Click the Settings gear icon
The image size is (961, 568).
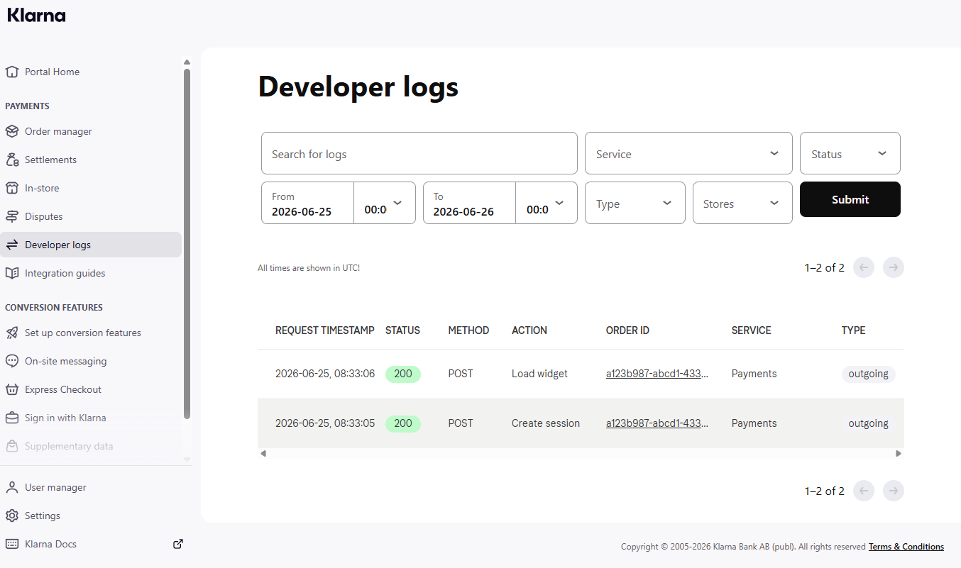[11, 516]
